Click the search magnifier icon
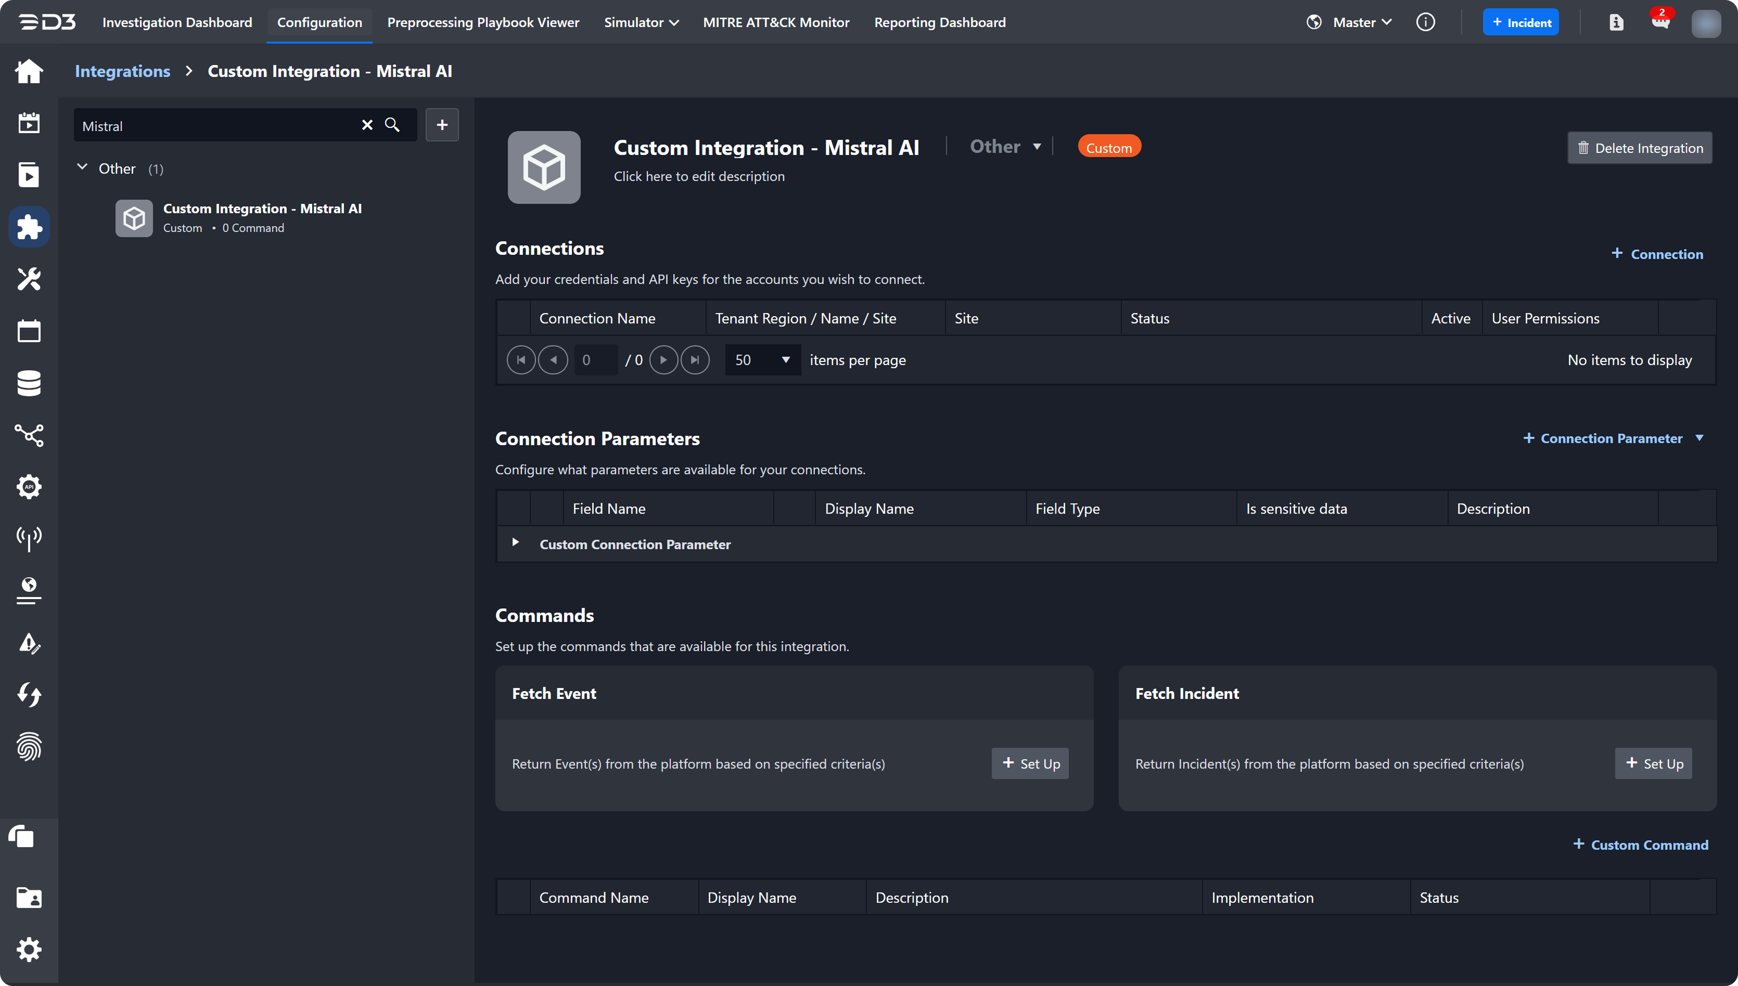 pyautogui.click(x=392, y=125)
